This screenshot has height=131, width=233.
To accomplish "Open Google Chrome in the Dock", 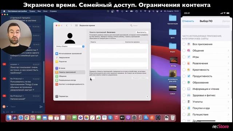I will point(27,118).
